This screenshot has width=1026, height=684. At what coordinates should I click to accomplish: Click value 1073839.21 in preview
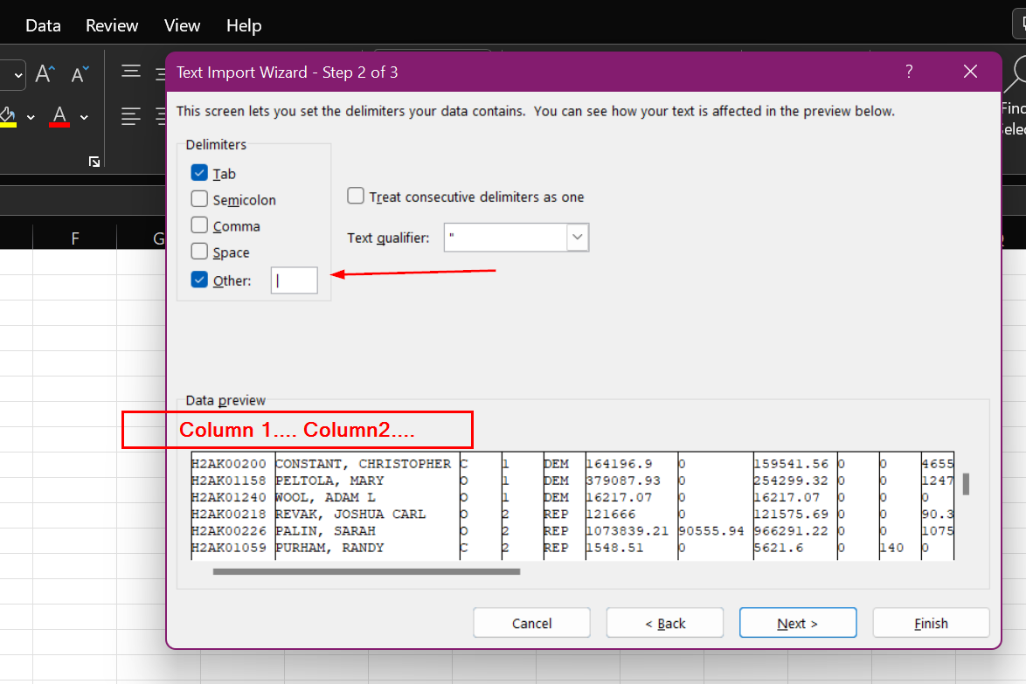627,530
